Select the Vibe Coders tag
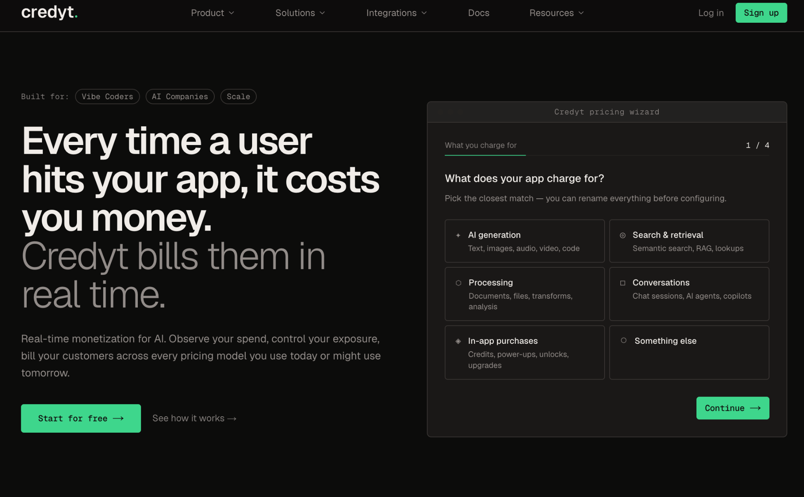Image resolution: width=804 pixels, height=497 pixels. click(x=107, y=96)
